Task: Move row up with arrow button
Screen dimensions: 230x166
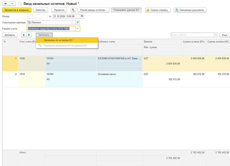Action: [24, 35]
